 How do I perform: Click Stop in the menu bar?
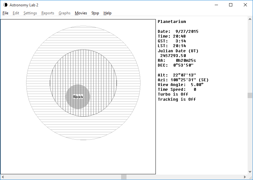coord(95,13)
